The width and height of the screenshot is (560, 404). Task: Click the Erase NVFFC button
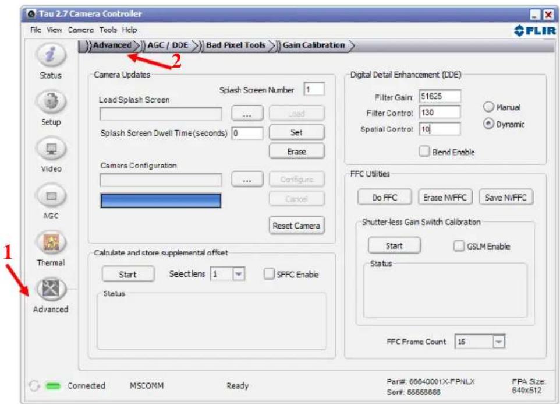(x=445, y=198)
